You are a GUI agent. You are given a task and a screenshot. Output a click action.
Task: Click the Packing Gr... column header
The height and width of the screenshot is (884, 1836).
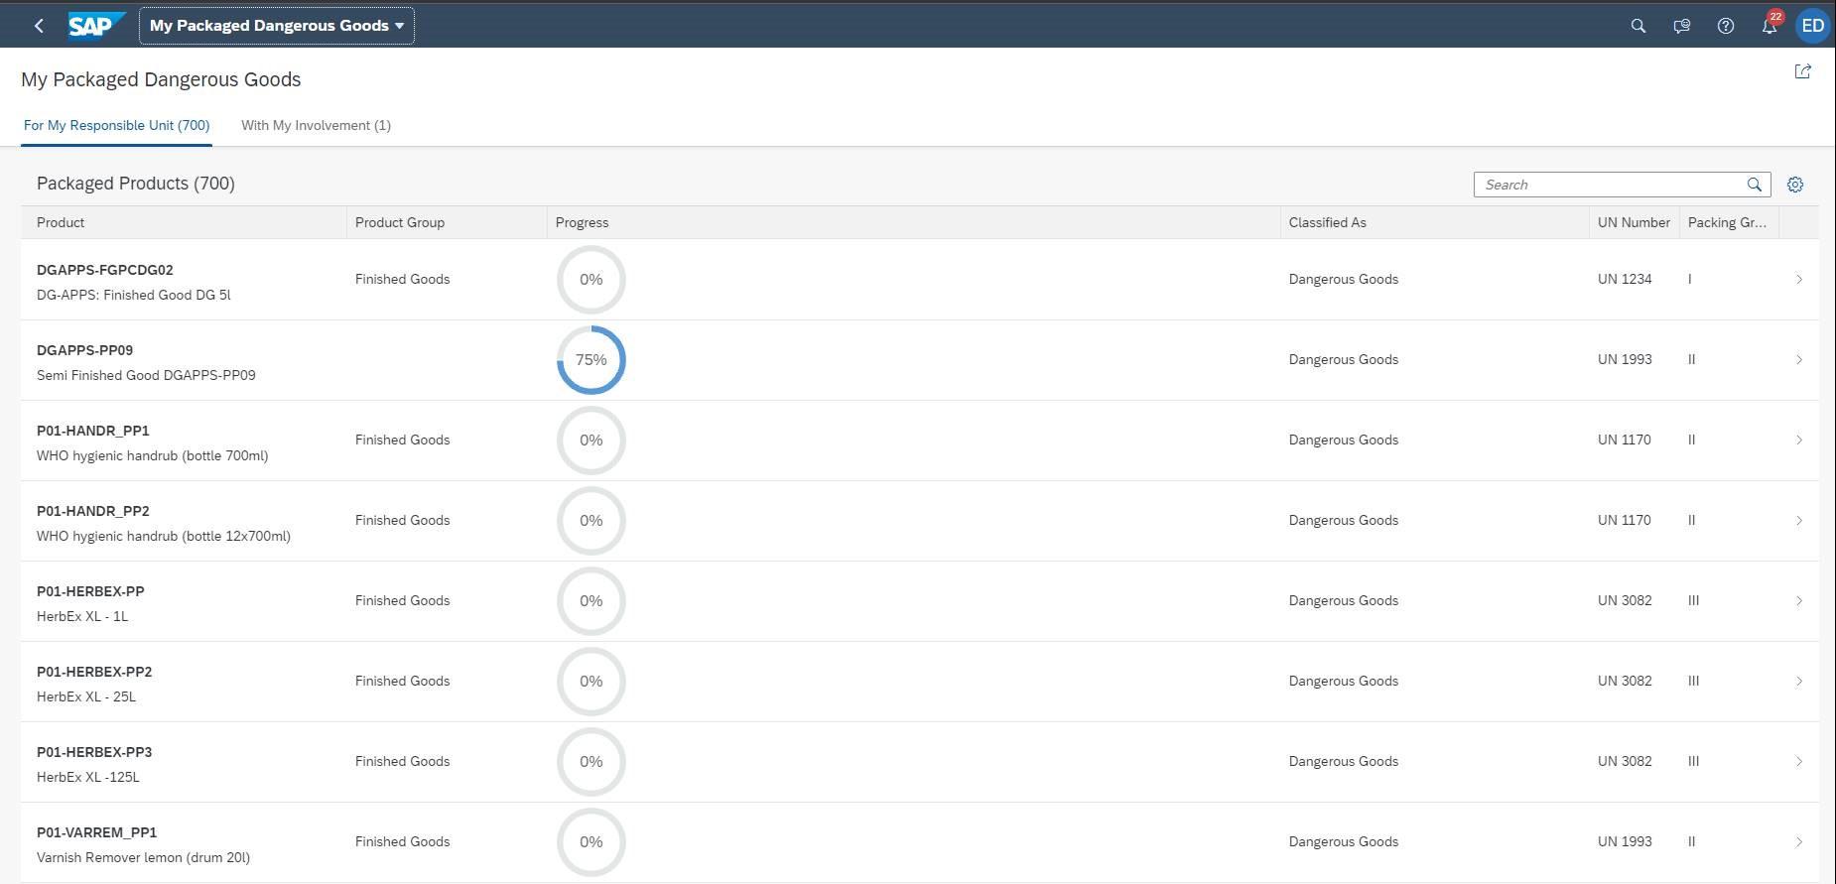1729,222
